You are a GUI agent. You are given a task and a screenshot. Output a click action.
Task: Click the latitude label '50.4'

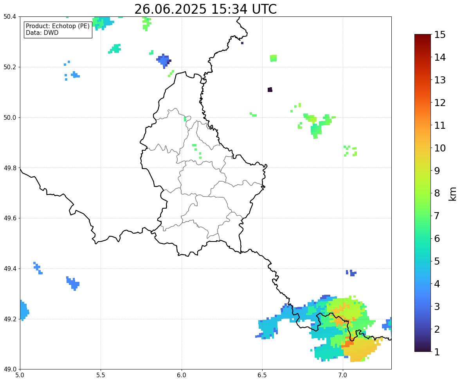click(10, 17)
